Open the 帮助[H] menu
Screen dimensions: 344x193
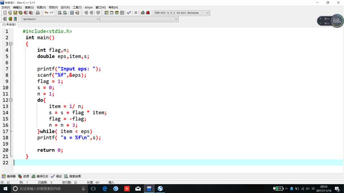[113, 8]
